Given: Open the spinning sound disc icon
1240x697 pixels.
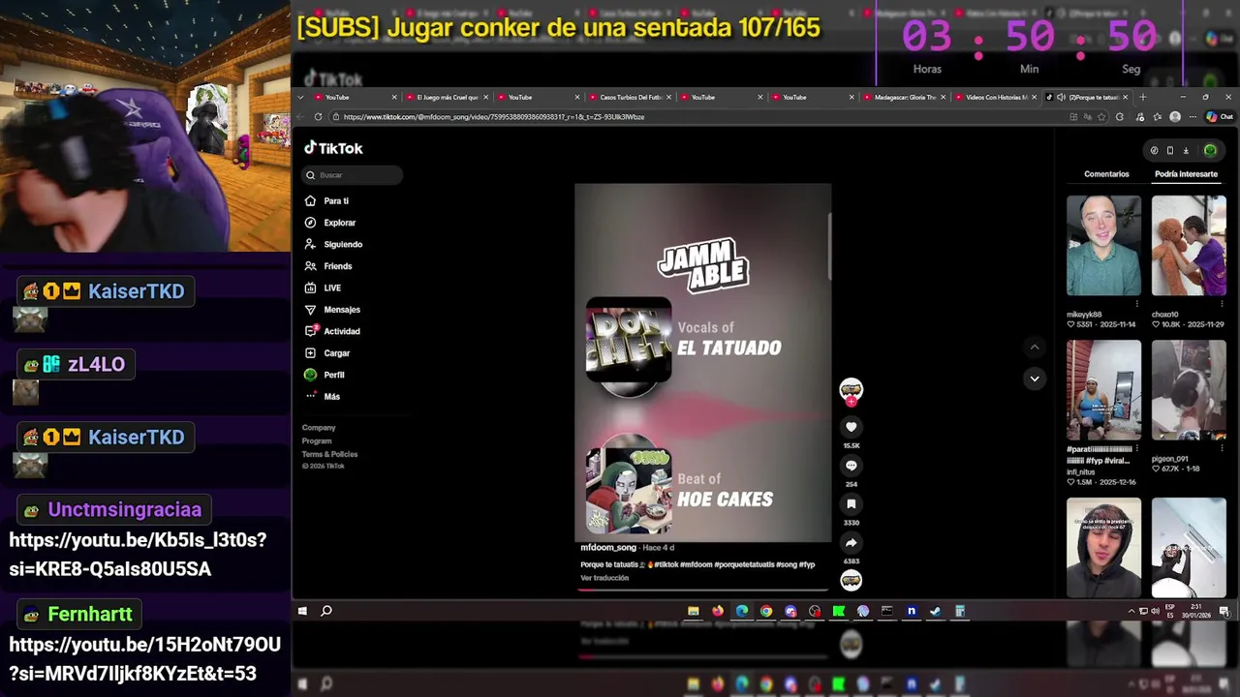Looking at the screenshot, I should [851, 580].
